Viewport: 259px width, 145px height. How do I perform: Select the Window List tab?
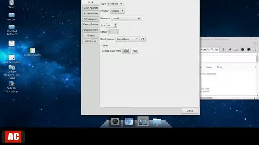pos(91,19)
